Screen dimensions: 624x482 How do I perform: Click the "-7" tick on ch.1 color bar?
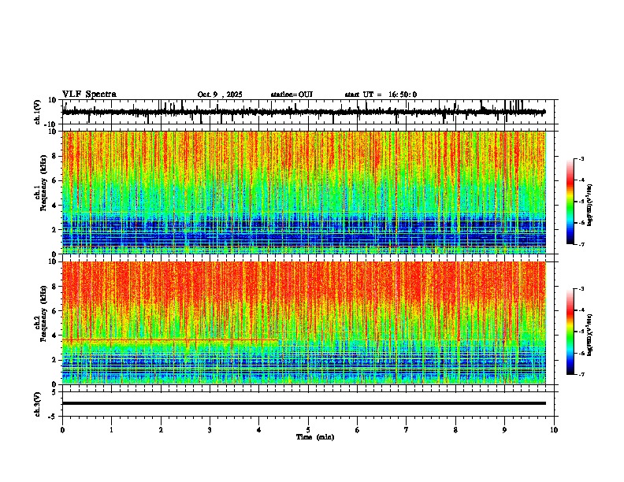click(x=581, y=244)
